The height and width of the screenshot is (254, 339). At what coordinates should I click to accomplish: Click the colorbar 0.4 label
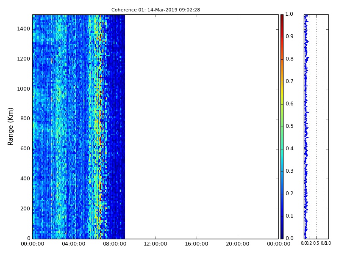click(x=289, y=149)
